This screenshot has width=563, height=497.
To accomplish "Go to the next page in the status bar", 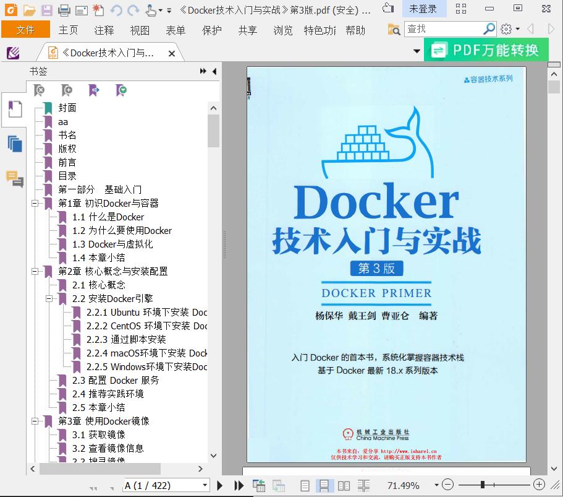I will click(x=220, y=486).
